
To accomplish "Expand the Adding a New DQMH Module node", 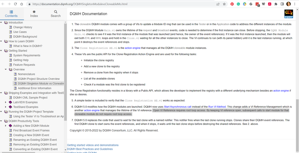I will coord(6,126).
